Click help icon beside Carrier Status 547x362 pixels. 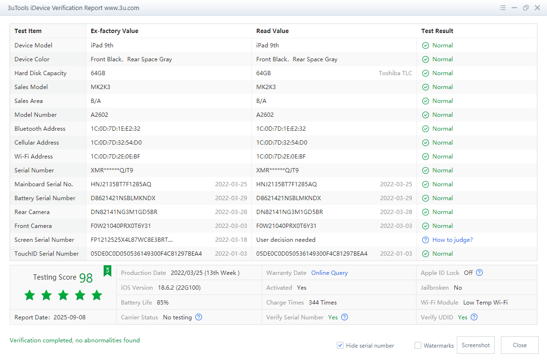pos(199,317)
